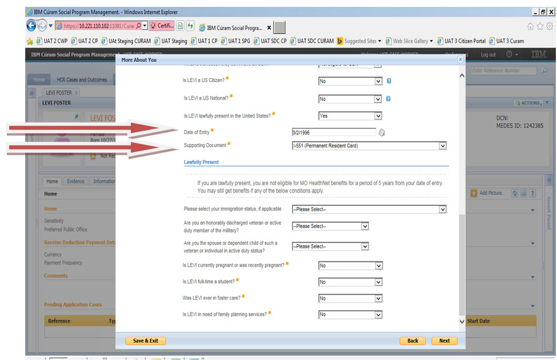Click the Back button in the dialog
The width and height of the screenshot is (557, 360).
pos(412,341)
